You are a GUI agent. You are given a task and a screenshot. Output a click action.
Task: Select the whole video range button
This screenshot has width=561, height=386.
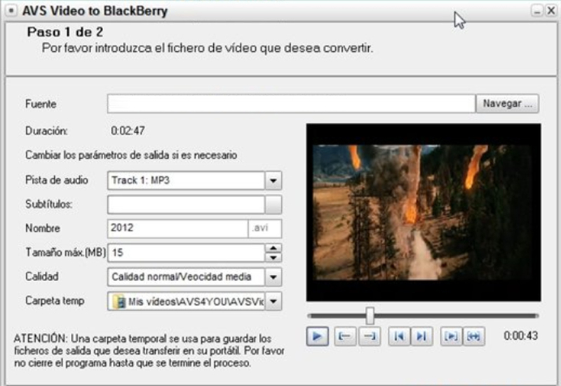point(474,336)
